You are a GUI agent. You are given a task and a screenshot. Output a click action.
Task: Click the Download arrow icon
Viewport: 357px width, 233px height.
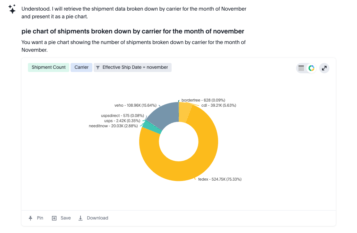pyautogui.click(x=81, y=218)
